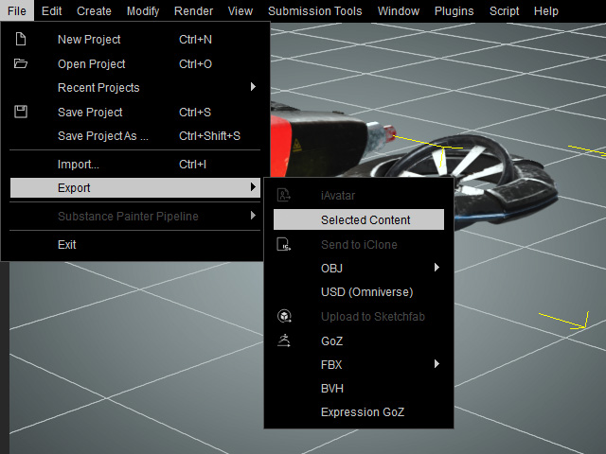Viewport: 606px width, 454px height.
Task: Click the Upload to Sketchfab icon
Action: click(x=283, y=316)
